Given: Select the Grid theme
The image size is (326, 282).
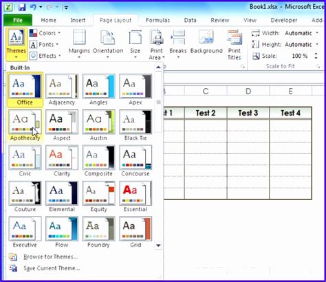Looking at the screenshot, I should click(135, 232).
